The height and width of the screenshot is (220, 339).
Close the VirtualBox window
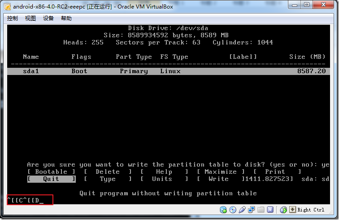[323, 4]
